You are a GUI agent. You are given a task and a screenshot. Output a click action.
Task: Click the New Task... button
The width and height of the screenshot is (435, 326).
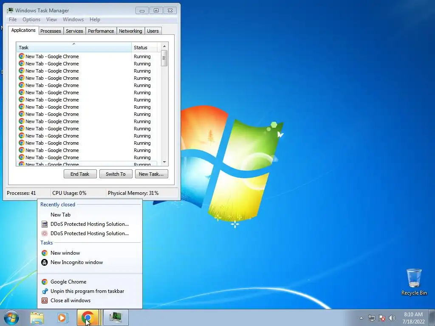click(x=152, y=174)
